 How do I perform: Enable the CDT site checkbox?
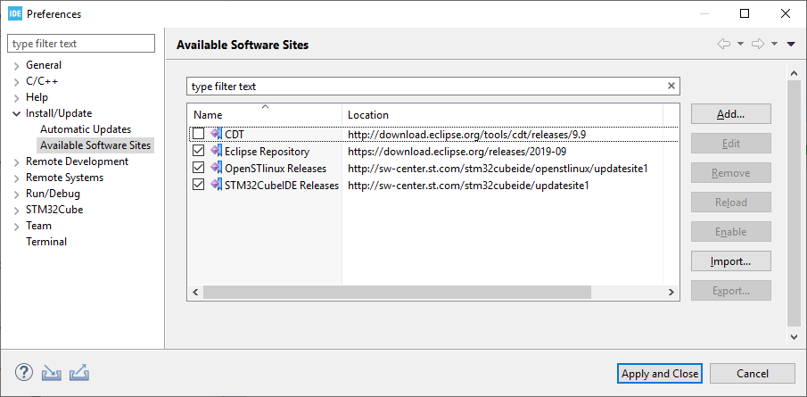pyautogui.click(x=198, y=135)
